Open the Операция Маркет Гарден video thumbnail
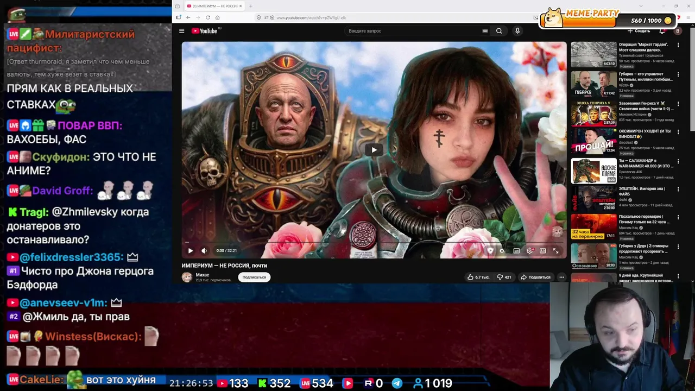The image size is (695, 391). point(593,54)
